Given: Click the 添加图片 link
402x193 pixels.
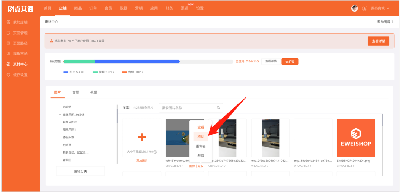Looking at the screenshot, I should coord(142,161).
